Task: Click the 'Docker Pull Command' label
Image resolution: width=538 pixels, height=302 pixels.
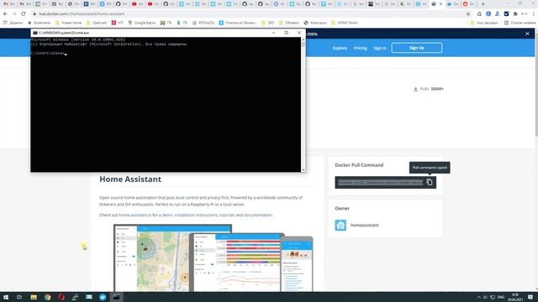Action: (x=359, y=165)
